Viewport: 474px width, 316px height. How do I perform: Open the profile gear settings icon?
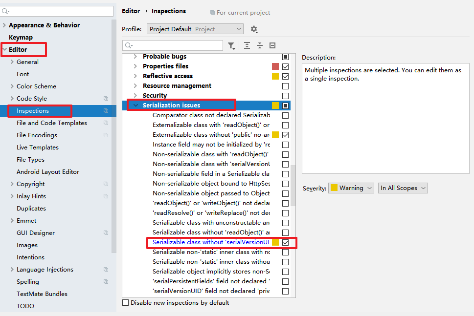[254, 29]
